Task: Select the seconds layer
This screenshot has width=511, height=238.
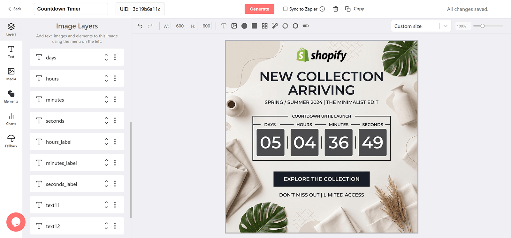Action: [77, 120]
